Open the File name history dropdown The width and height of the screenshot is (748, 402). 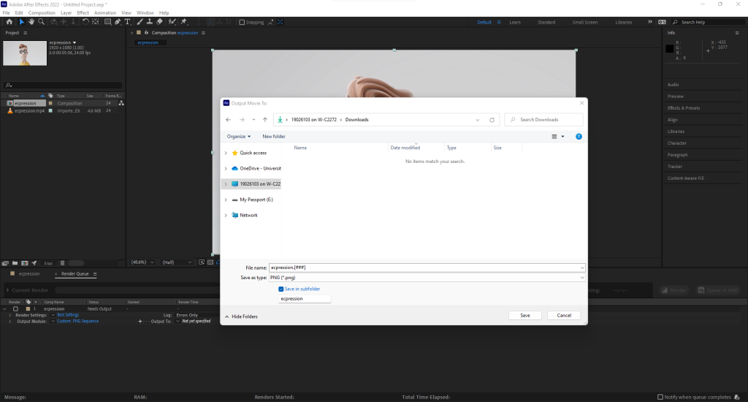(582, 268)
